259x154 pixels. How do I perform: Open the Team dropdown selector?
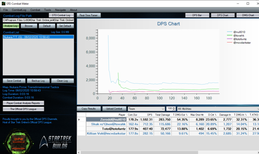(x=146, y=109)
